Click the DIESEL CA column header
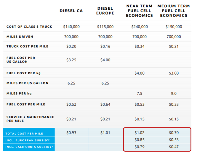 (x=71, y=11)
